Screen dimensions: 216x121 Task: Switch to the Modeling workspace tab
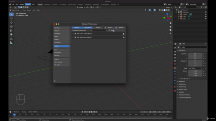[x=47, y=5]
